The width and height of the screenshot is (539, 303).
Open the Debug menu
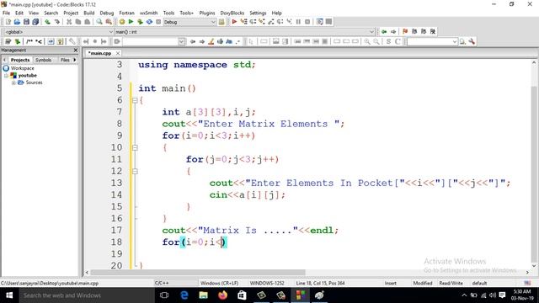pos(107,13)
